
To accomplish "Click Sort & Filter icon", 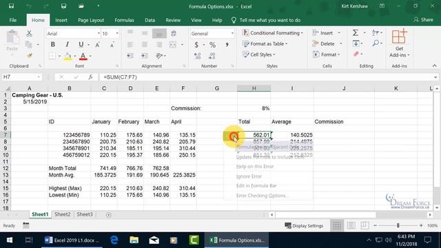I will pyautogui.click(x=375, y=33).
